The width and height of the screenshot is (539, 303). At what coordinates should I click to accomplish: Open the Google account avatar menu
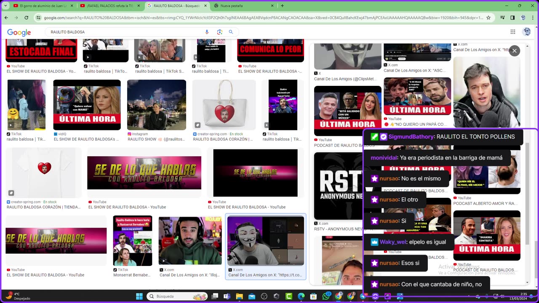(526, 32)
